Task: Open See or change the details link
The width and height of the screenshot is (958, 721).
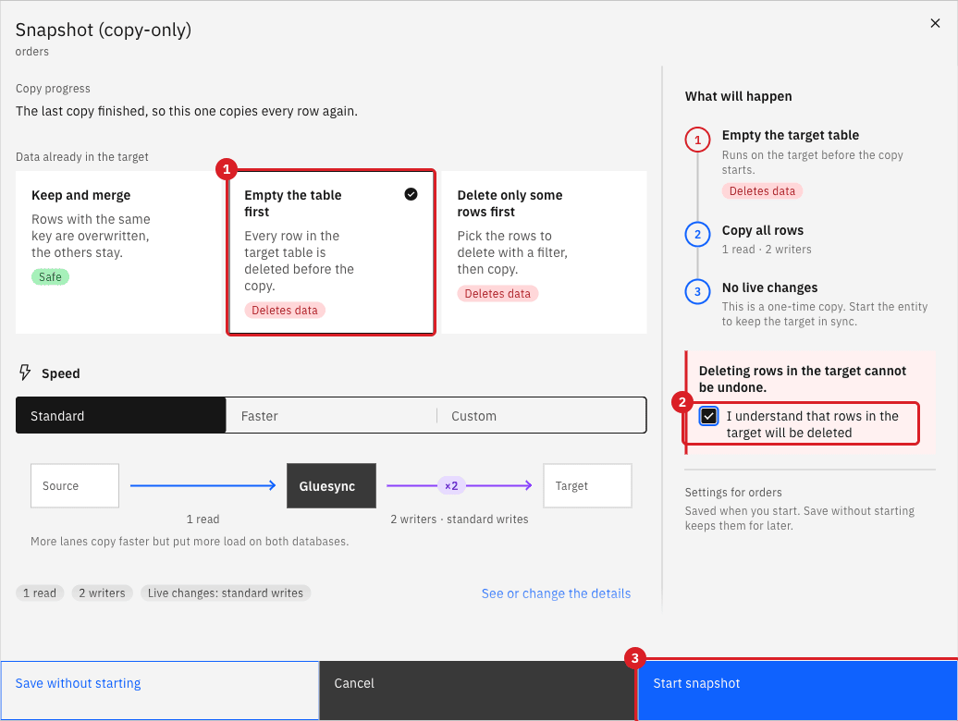Action: click(x=556, y=593)
